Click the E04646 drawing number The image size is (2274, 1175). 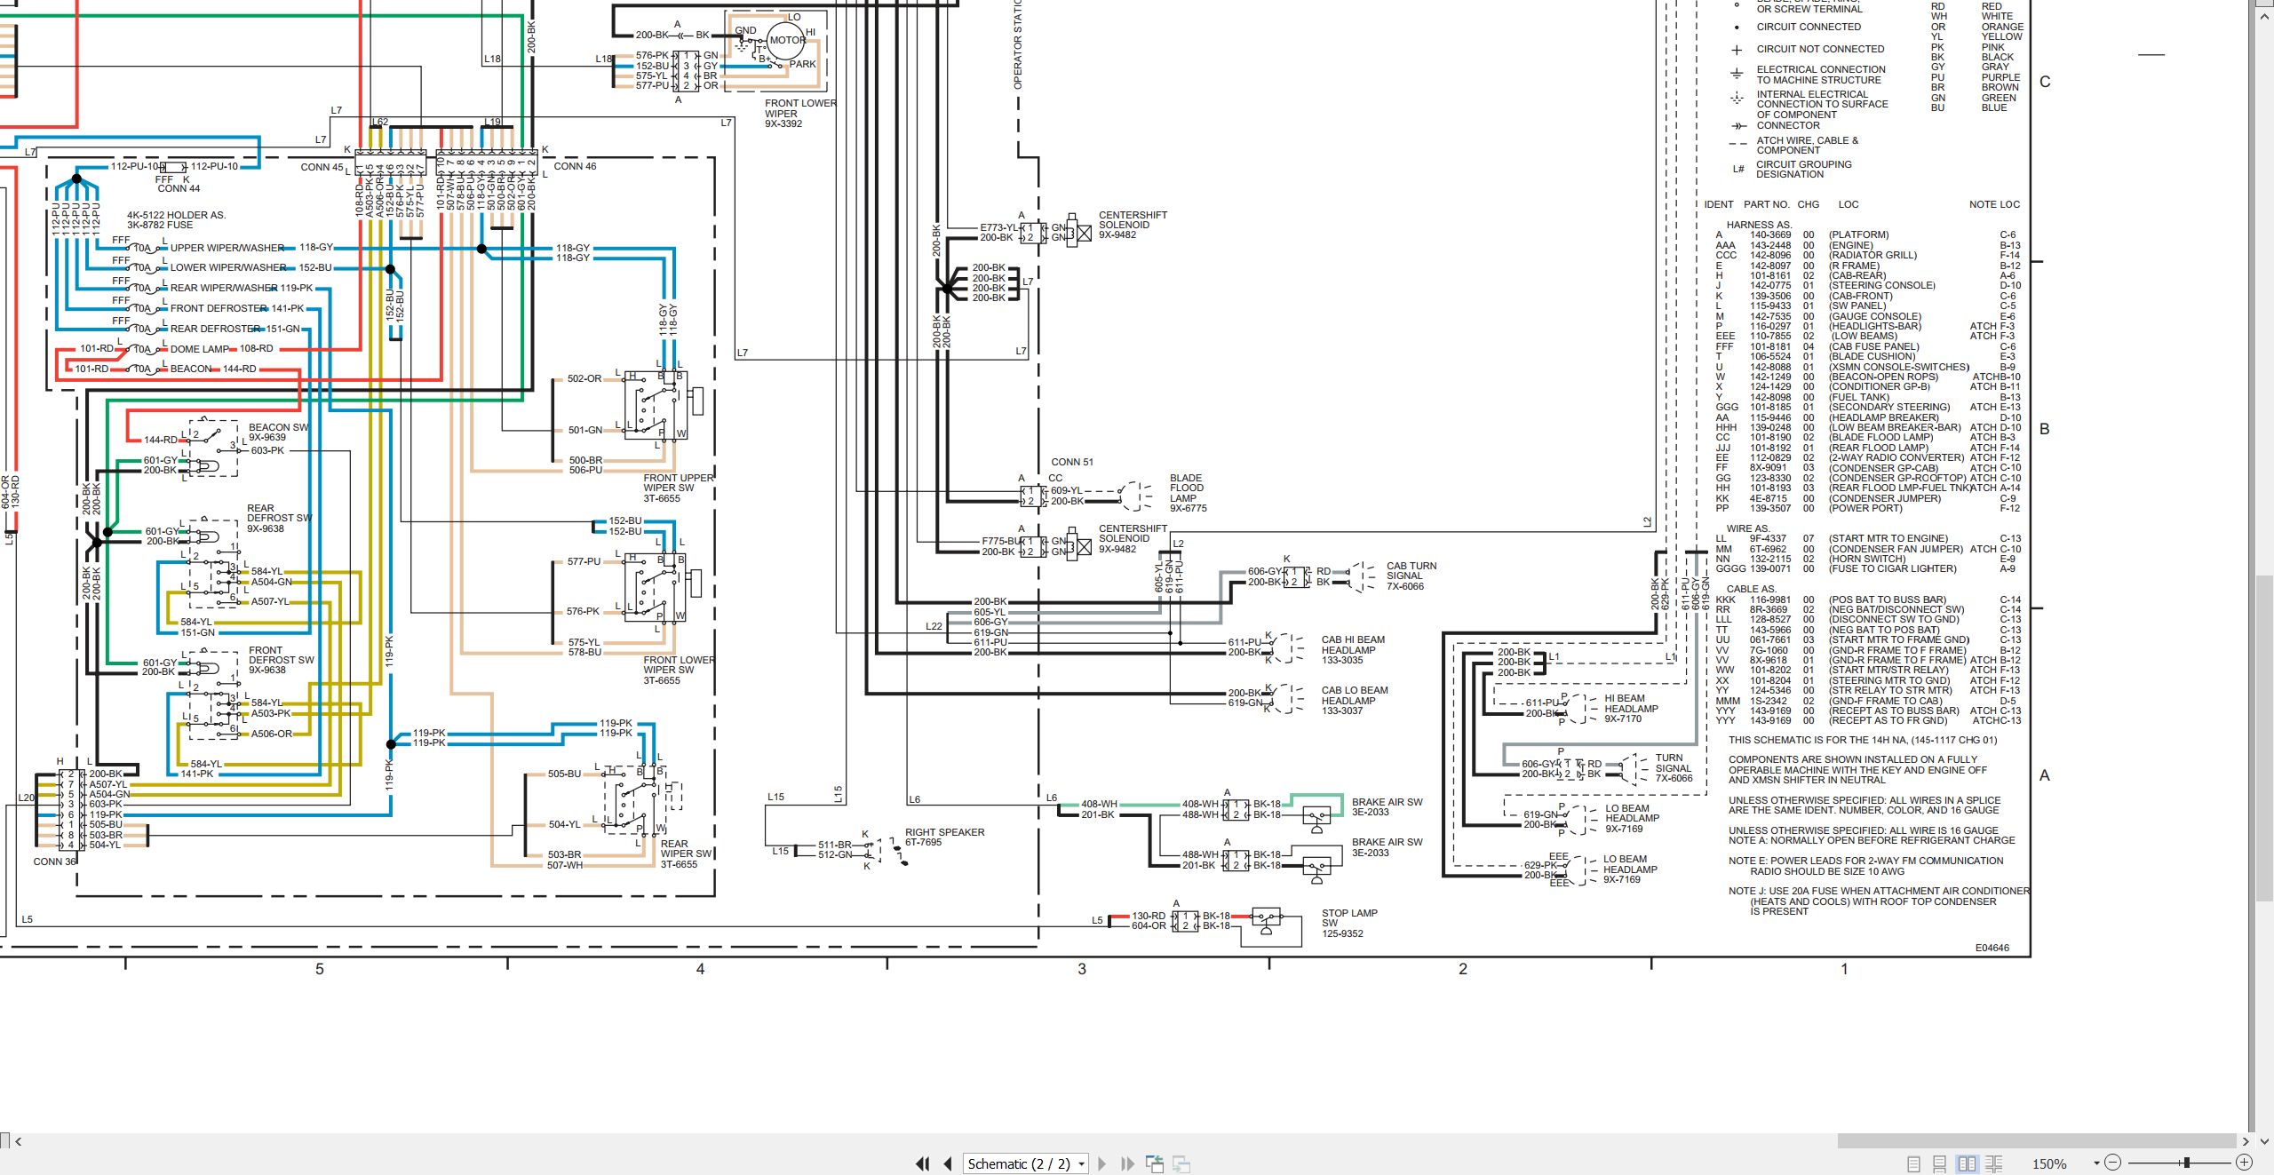tap(1992, 948)
